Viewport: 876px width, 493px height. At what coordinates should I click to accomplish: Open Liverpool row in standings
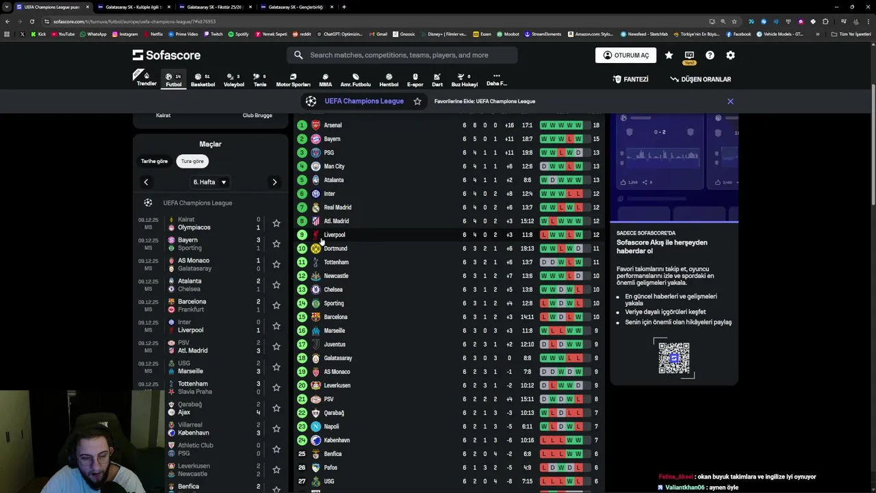coord(448,235)
